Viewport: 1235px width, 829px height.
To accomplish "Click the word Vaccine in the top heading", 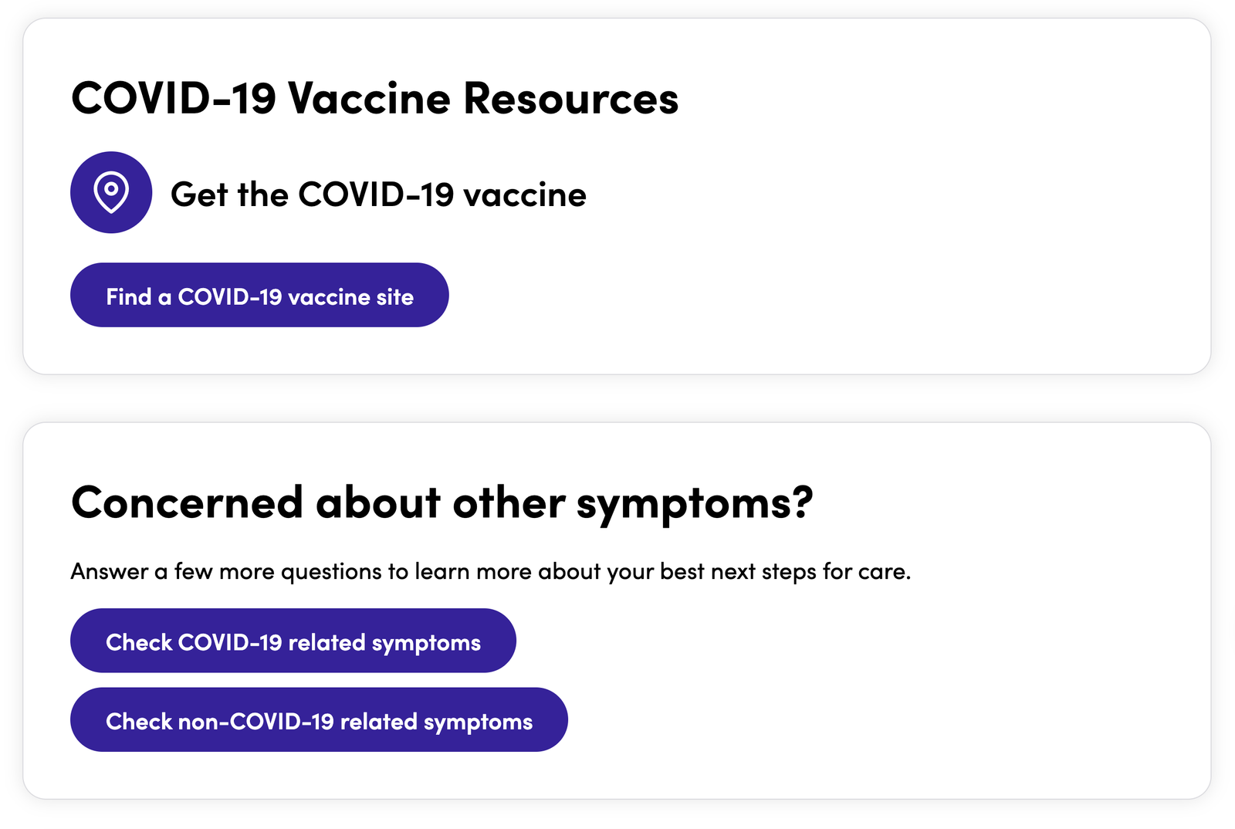I will coord(369,99).
